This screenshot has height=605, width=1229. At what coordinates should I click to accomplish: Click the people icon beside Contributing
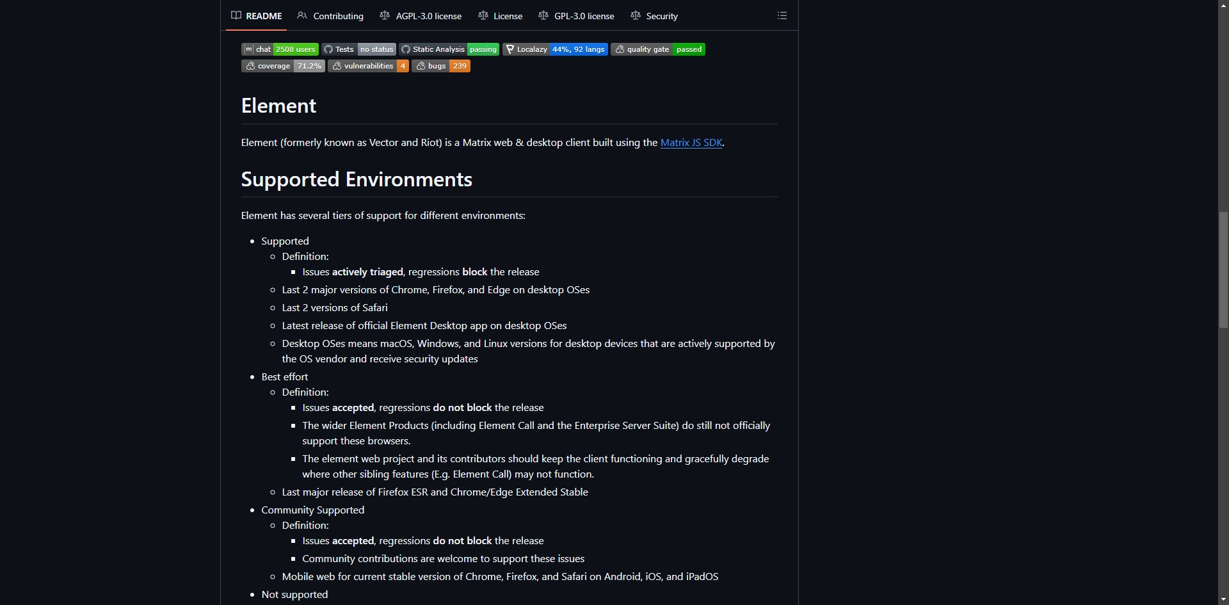click(302, 15)
